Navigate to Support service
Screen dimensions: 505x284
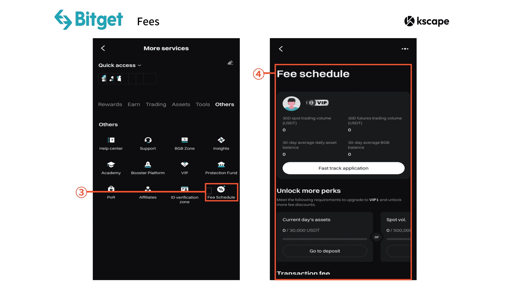(147, 143)
